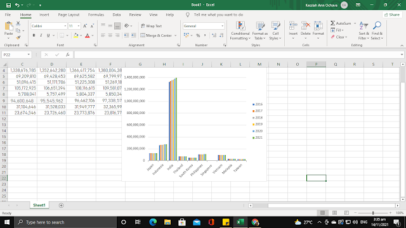Image resolution: width=406 pixels, height=228 pixels.
Task: Toggle Bold formatting
Action: pyautogui.click(x=34, y=35)
